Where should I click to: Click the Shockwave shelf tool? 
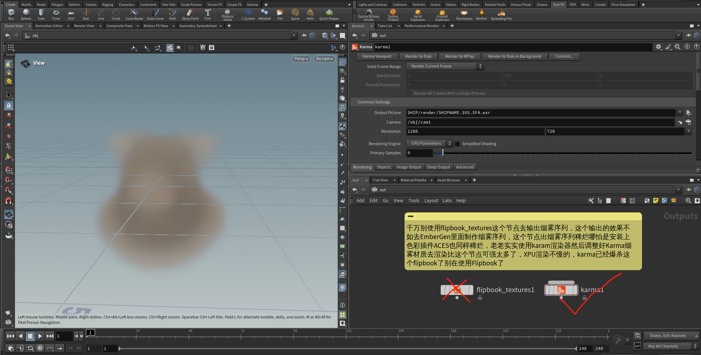(x=464, y=14)
